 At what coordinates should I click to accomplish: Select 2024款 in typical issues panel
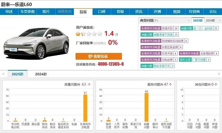tap(210, 20)
